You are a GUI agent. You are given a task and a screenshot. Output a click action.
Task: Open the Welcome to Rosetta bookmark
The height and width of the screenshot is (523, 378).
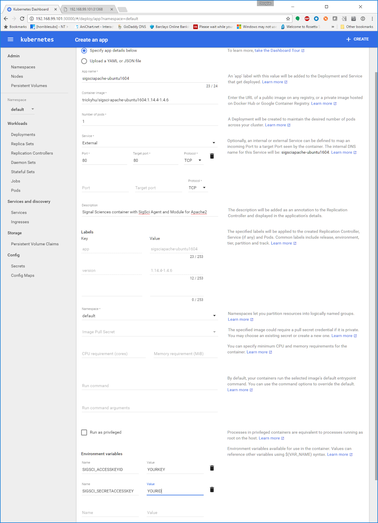point(301,27)
